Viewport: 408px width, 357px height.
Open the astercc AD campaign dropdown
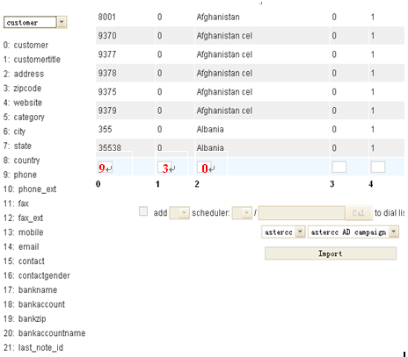pyautogui.click(x=353, y=232)
